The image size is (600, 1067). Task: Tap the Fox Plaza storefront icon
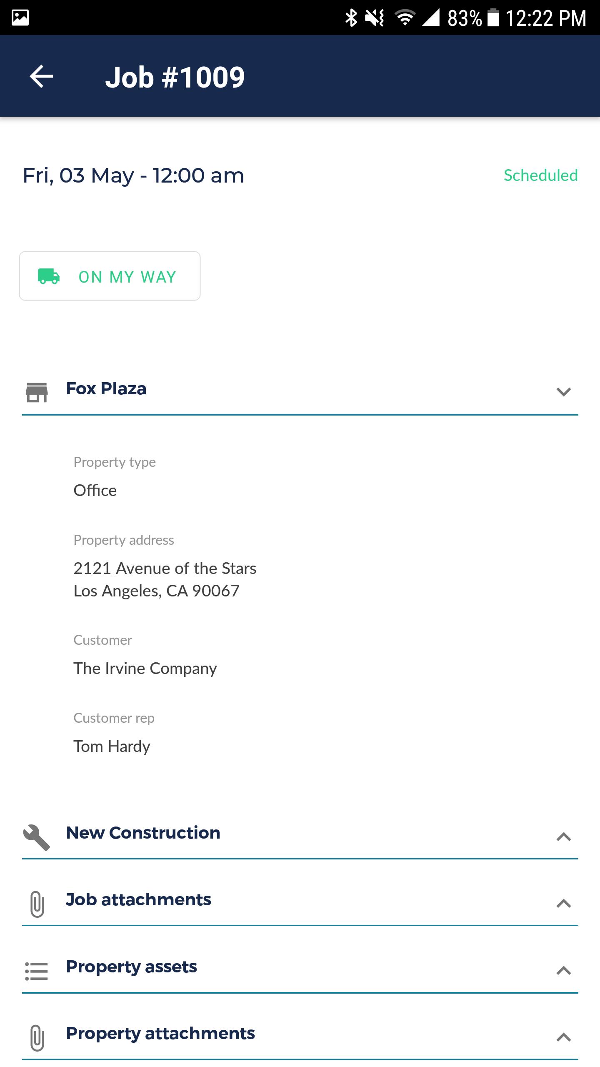point(37,392)
